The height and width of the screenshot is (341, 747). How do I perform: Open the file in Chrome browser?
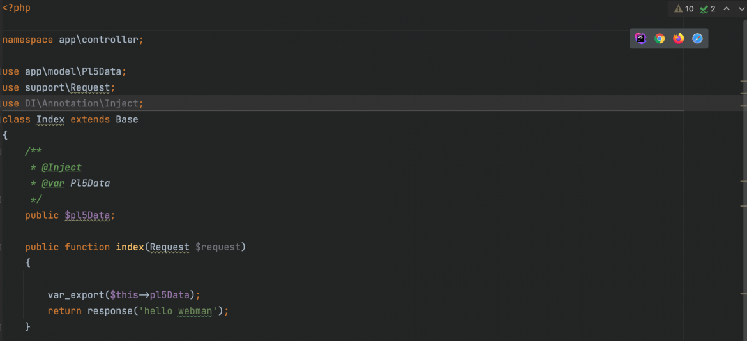[660, 38]
